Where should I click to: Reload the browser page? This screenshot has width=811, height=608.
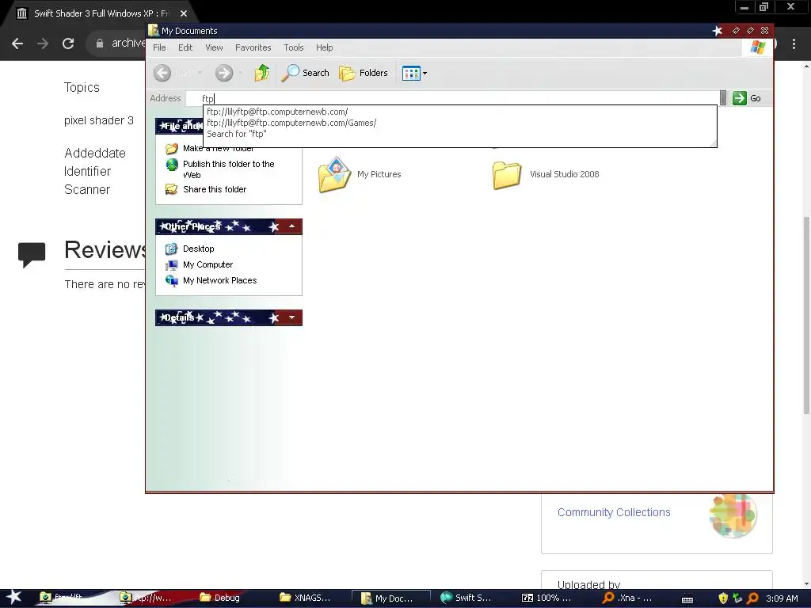(x=68, y=44)
